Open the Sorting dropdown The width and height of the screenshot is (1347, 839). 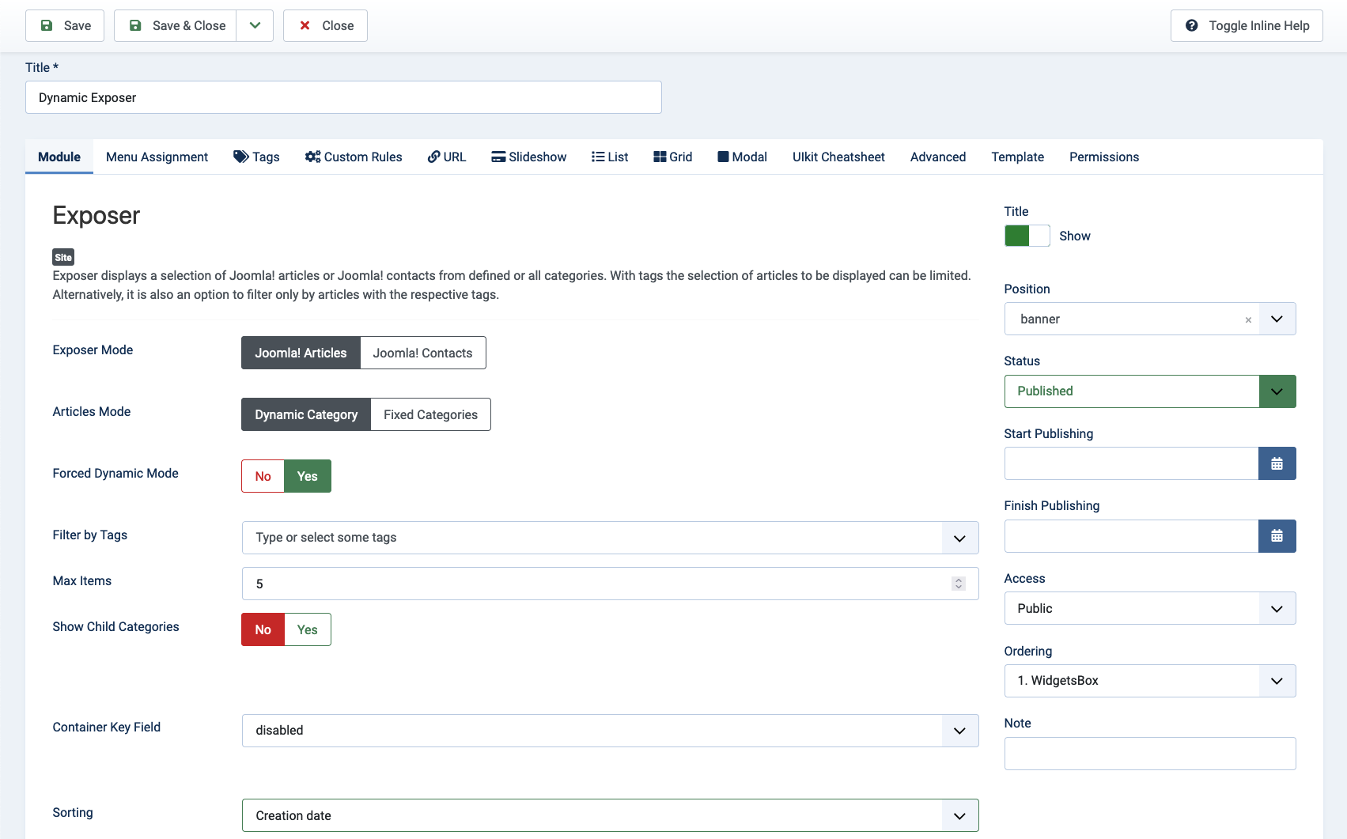pyautogui.click(x=610, y=815)
